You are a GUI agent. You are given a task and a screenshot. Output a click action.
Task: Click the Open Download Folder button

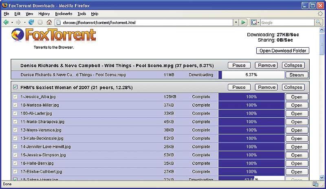click(283, 51)
